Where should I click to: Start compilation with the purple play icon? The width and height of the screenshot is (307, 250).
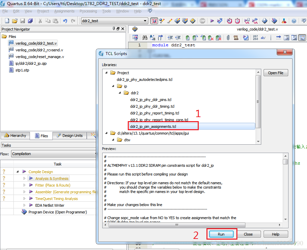point(212,21)
